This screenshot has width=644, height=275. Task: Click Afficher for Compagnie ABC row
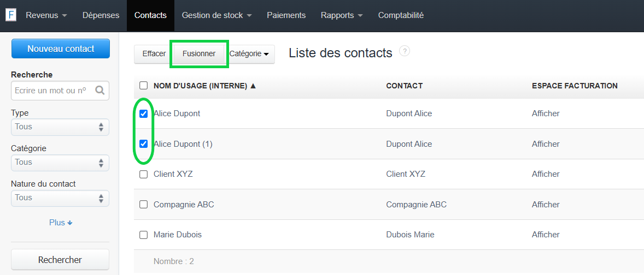[546, 204]
